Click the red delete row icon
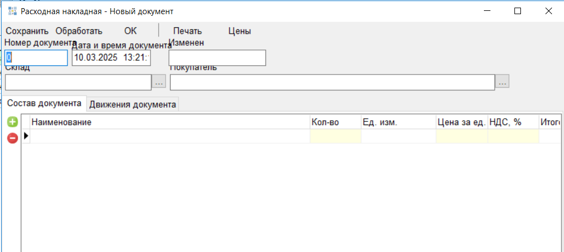The height and width of the screenshot is (252, 564). click(x=12, y=138)
